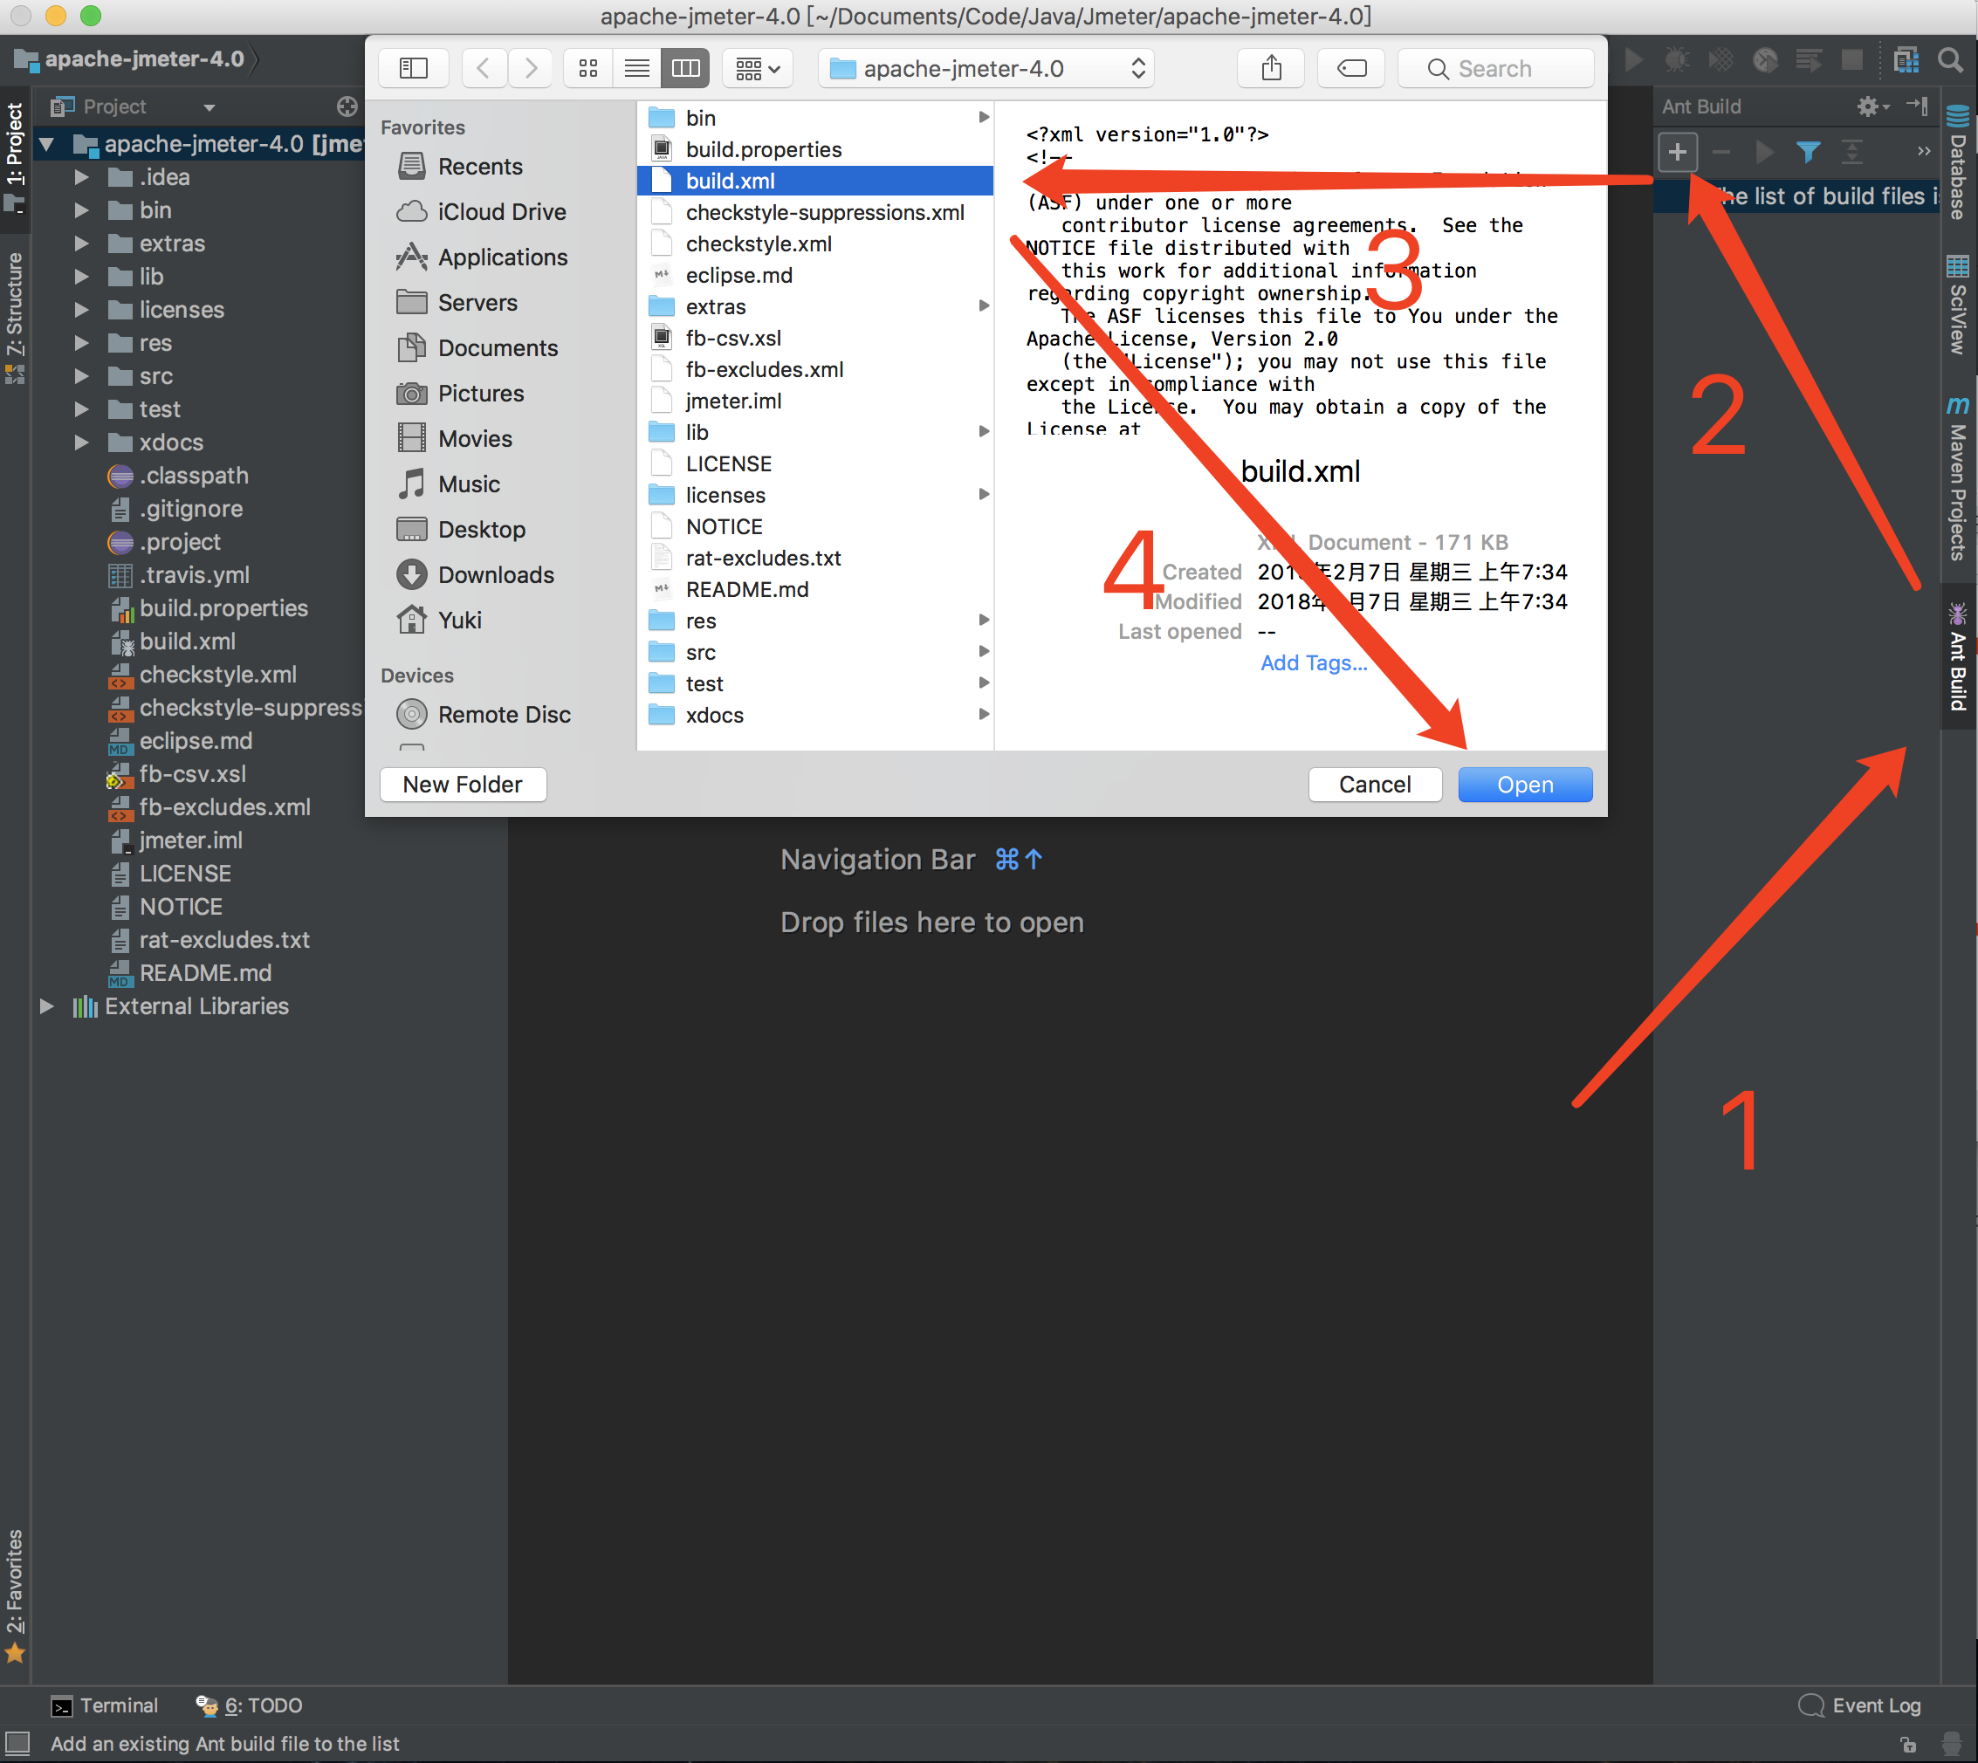Expand External Libraries node
The image size is (1978, 1763).
(46, 1006)
